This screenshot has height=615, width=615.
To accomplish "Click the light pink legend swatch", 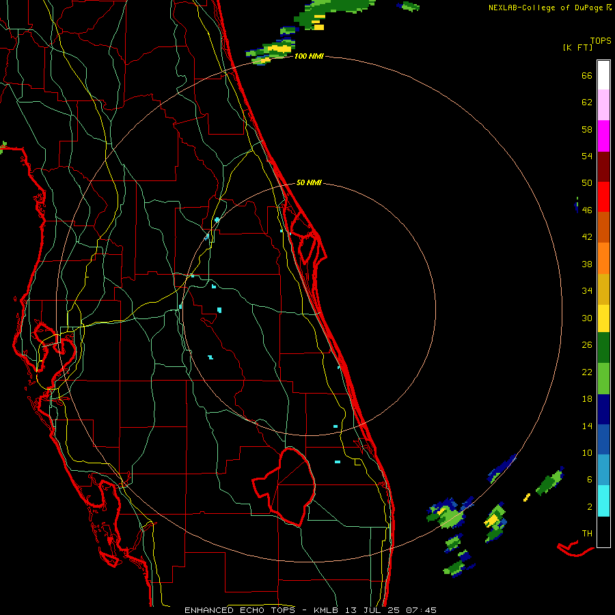I will coord(603,105).
